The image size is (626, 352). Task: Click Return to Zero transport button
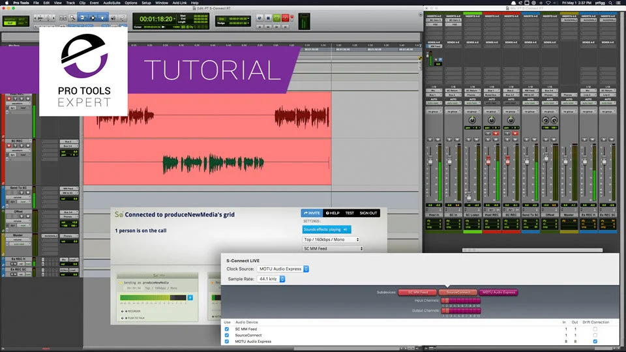[260, 27]
